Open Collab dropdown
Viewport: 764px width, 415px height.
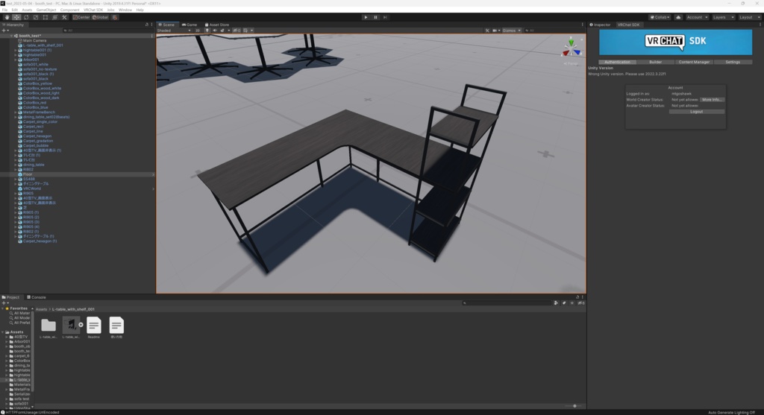660,17
